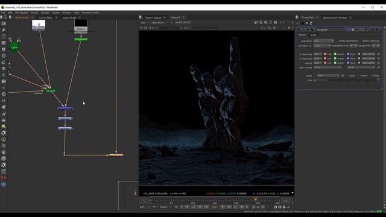This screenshot has height=217, width=386.
Task: Toggle the A channels green checkbox
Action: click(x=335, y=54)
